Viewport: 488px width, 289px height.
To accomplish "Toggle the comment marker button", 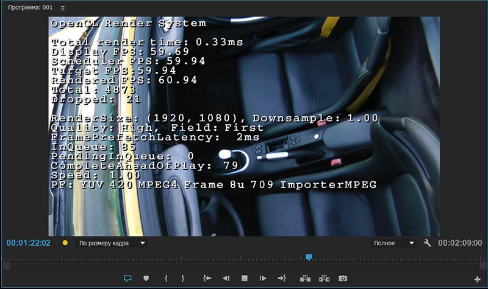I will click(127, 279).
